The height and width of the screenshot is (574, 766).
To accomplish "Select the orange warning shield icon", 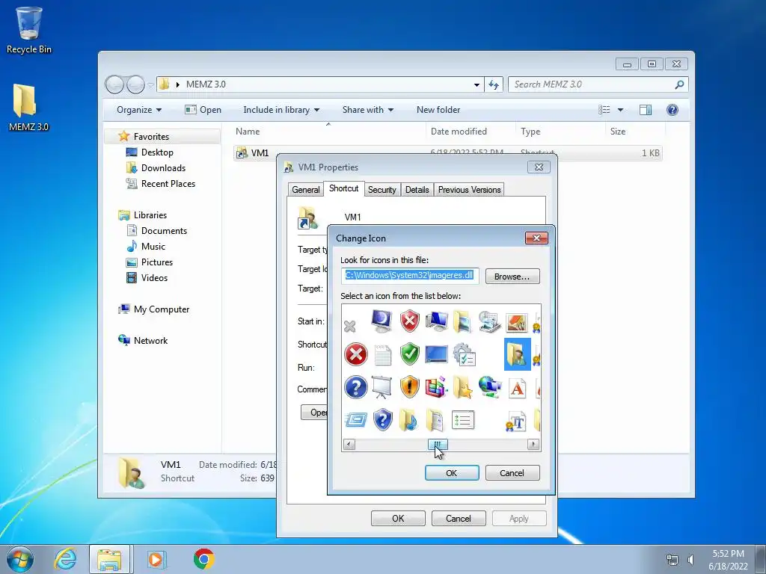I will (x=409, y=388).
